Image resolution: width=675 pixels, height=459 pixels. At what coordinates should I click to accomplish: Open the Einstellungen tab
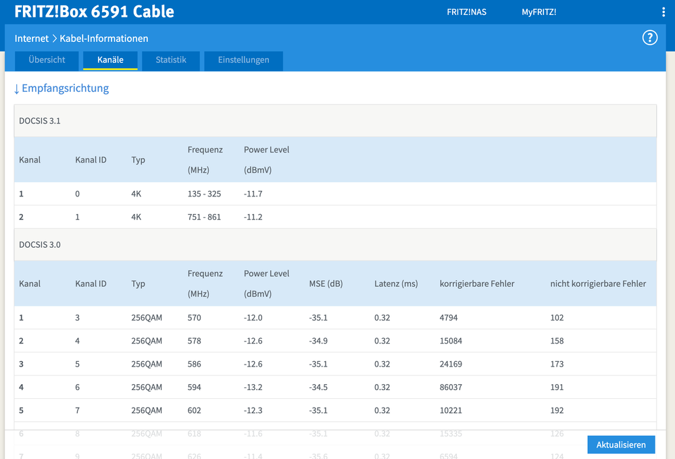[x=243, y=60]
